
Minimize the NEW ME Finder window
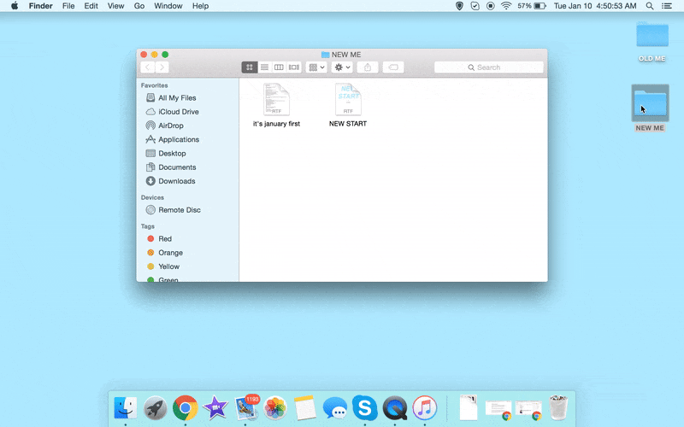[x=155, y=55]
